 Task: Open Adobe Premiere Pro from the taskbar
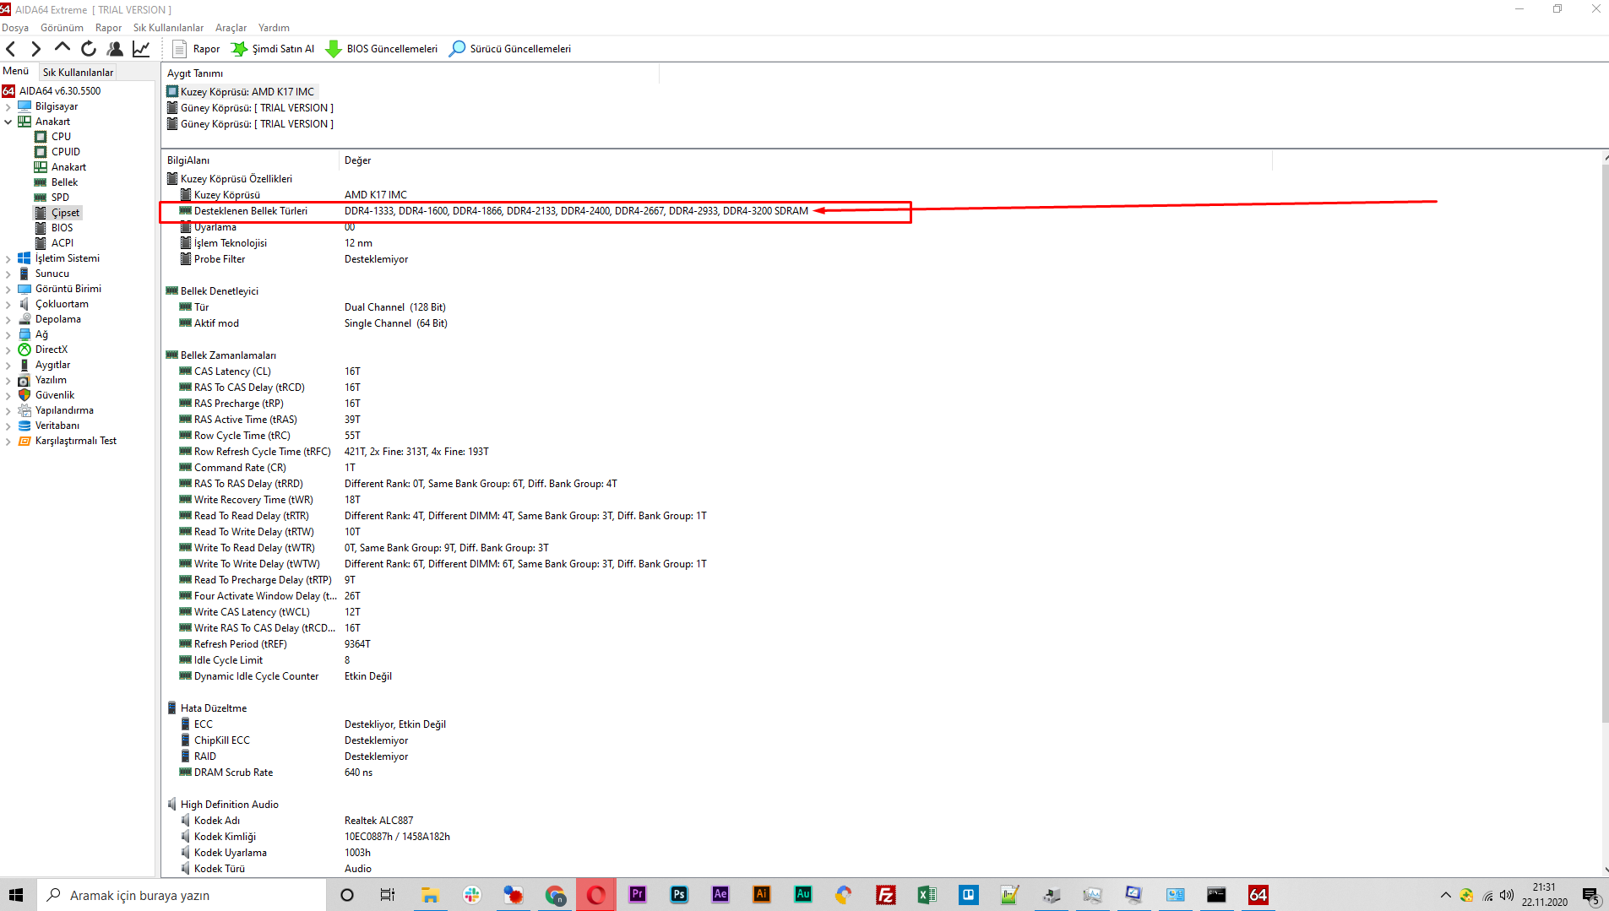coord(638,895)
